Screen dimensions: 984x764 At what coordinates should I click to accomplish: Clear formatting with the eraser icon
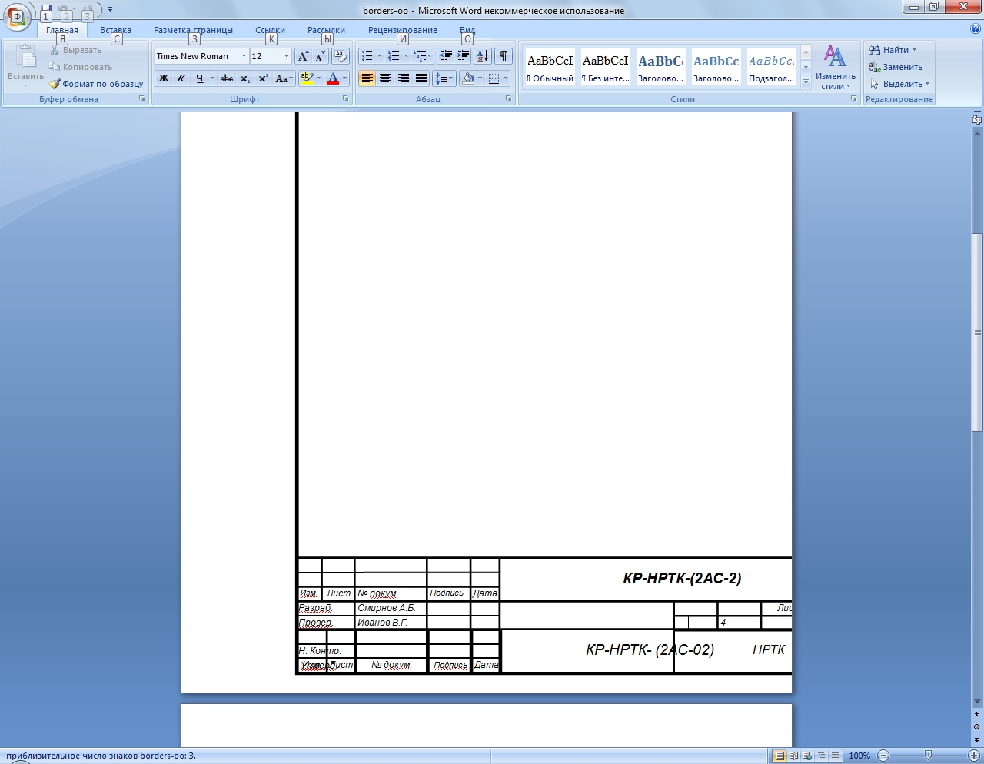click(x=341, y=56)
